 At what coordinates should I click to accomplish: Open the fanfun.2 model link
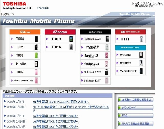click(x=91, y=56)
